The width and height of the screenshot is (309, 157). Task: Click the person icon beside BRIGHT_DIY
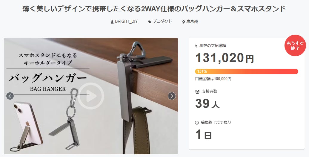point(112,22)
